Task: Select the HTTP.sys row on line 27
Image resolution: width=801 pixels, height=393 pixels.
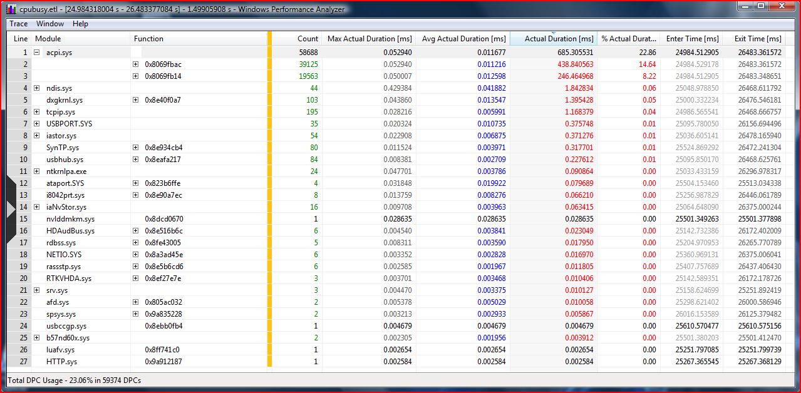Action: point(61,362)
